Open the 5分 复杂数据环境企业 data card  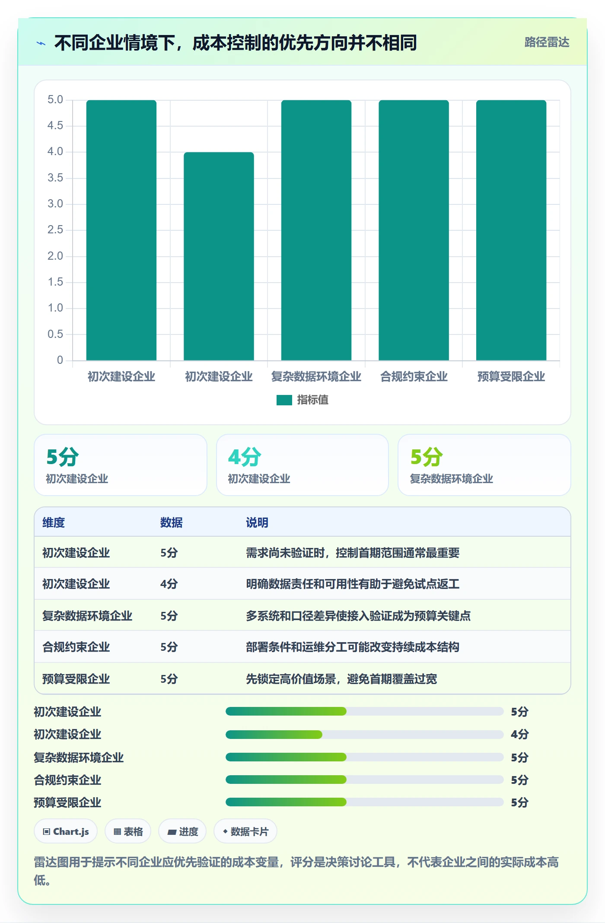484,465
